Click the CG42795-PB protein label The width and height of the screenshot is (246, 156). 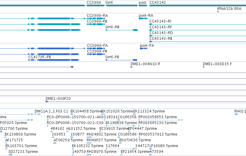pyautogui.click(x=40, y=57)
